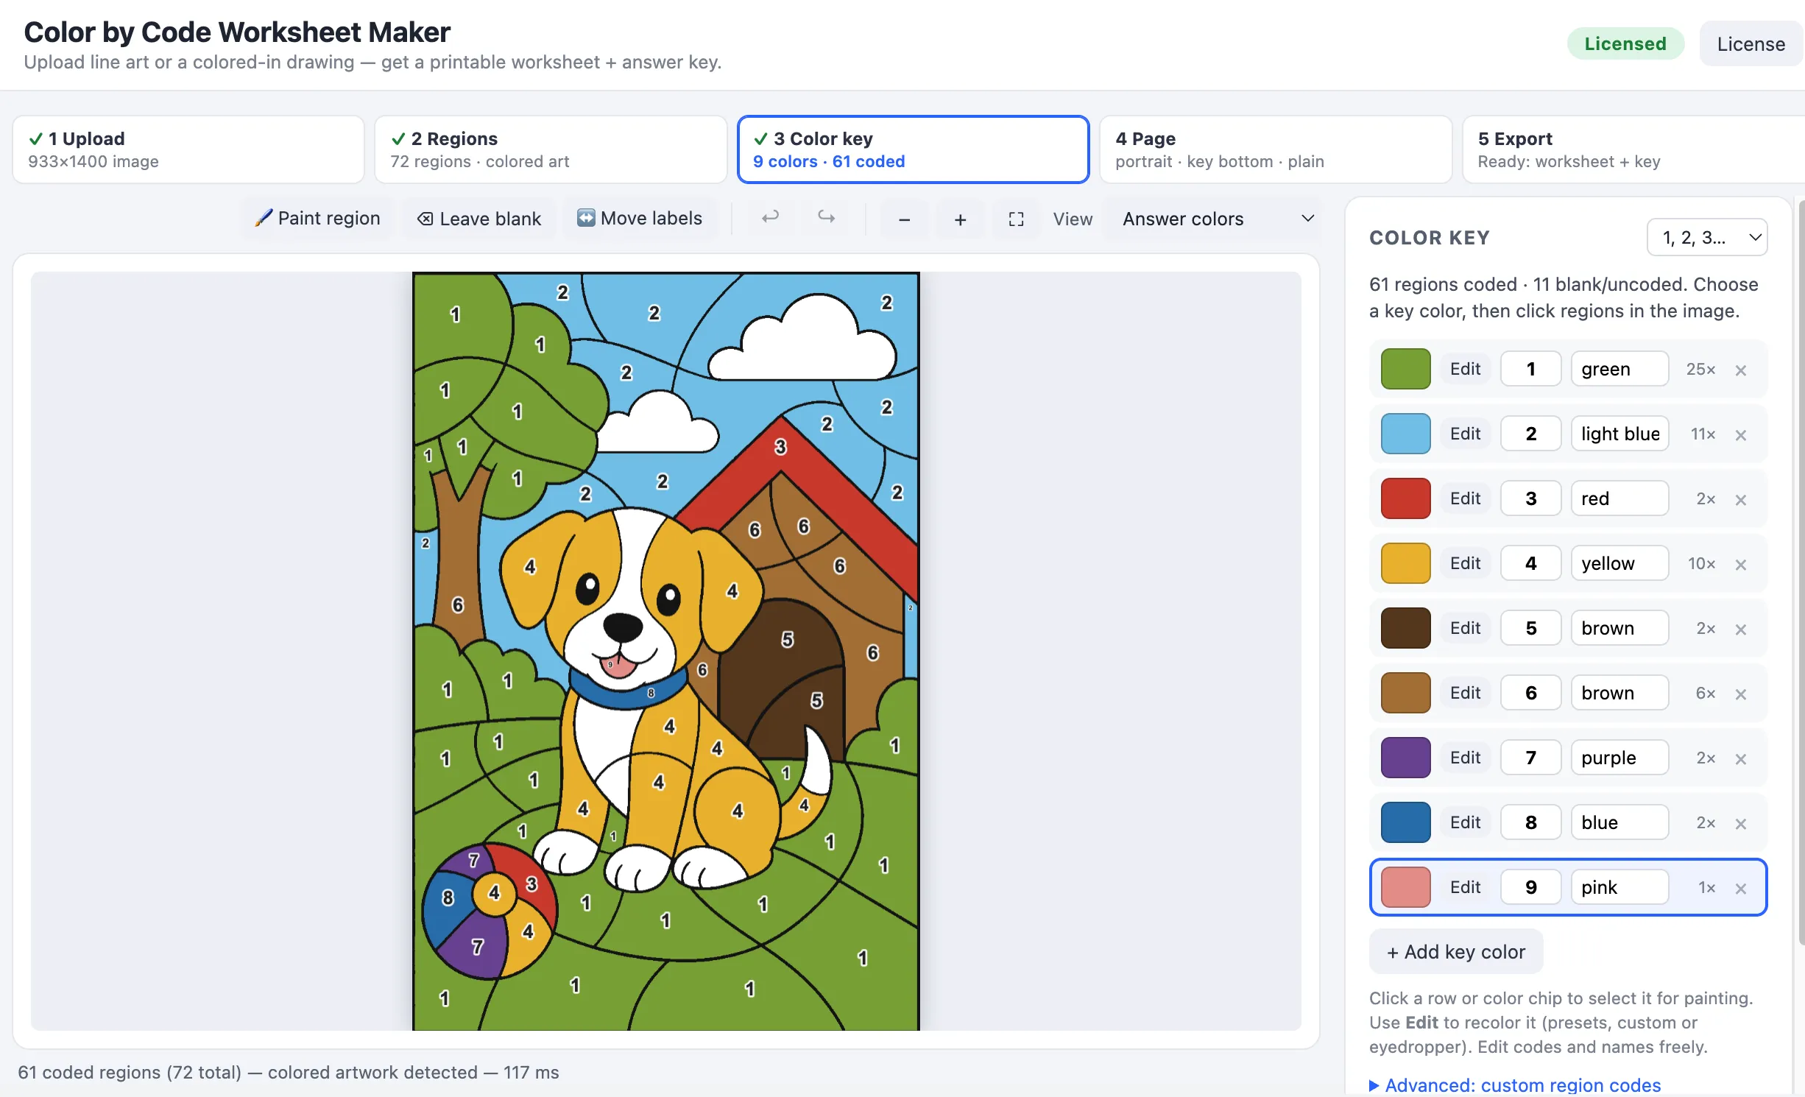The width and height of the screenshot is (1805, 1097).
Task: Select the purple color swatch
Action: click(1405, 758)
